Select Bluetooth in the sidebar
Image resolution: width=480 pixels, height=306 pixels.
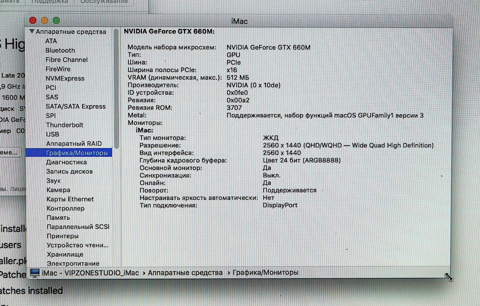[60, 50]
